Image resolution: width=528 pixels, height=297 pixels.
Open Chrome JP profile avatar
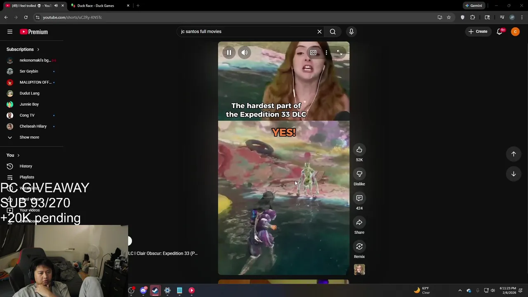512,17
